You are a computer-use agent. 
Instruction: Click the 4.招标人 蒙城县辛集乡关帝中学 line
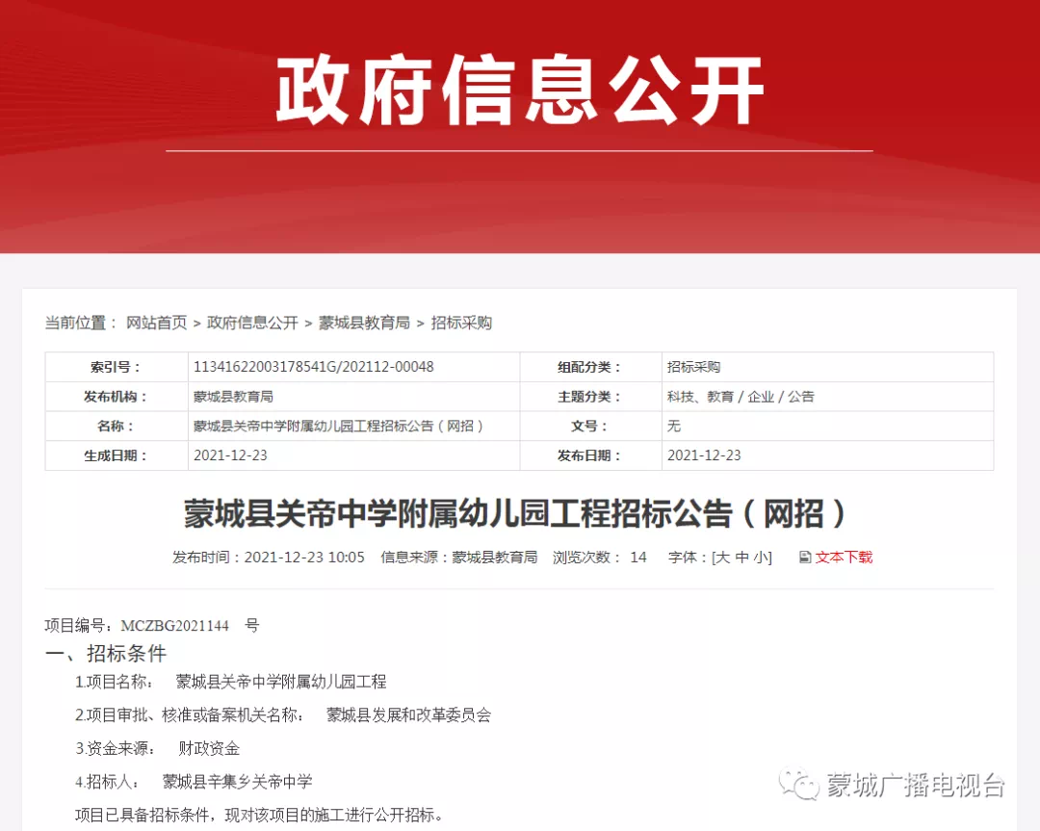(x=194, y=782)
